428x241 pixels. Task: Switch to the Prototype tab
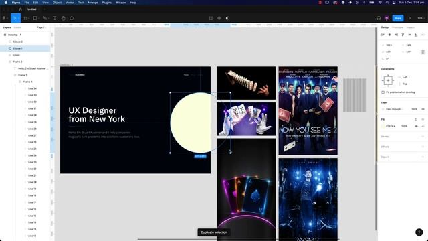click(397, 27)
